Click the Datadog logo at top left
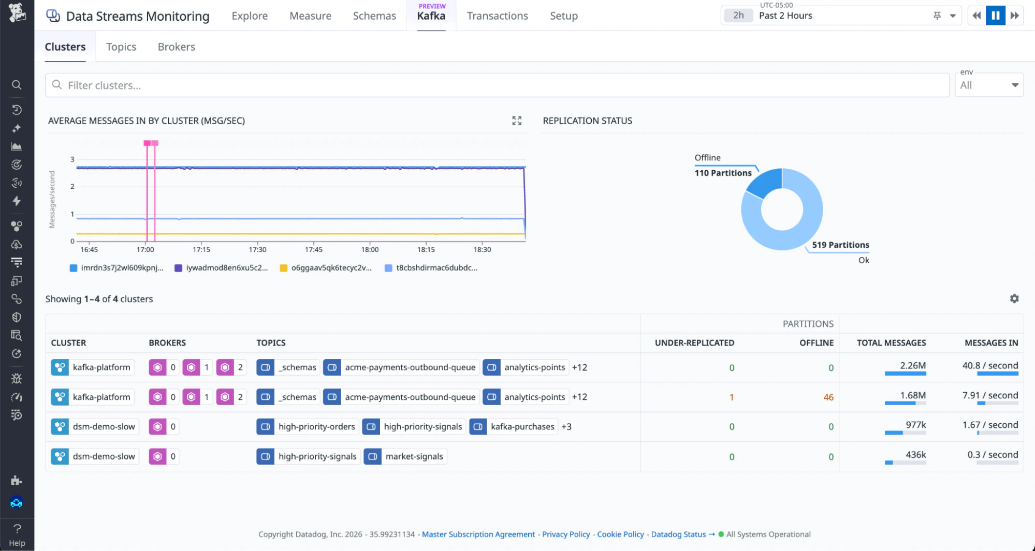 tap(17, 12)
